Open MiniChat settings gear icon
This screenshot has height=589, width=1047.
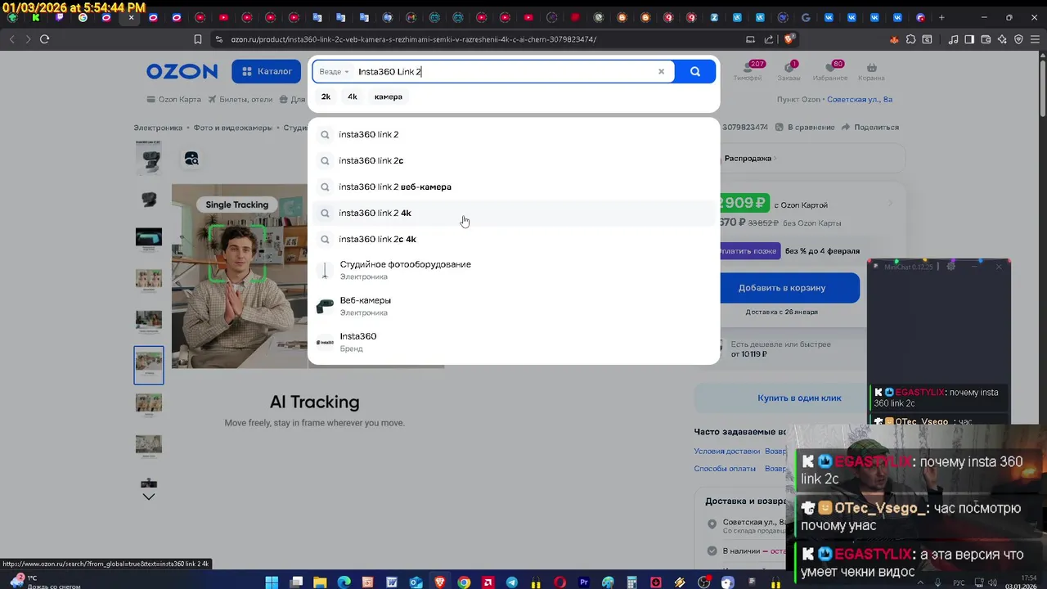(x=950, y=267)
